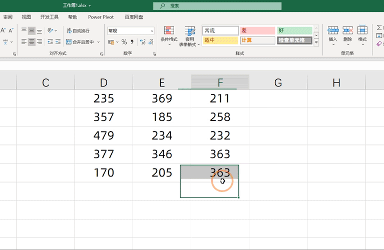384x250 pixels.
Task: Select column D header
Action: pyautogui.click(x=104, y=82)
